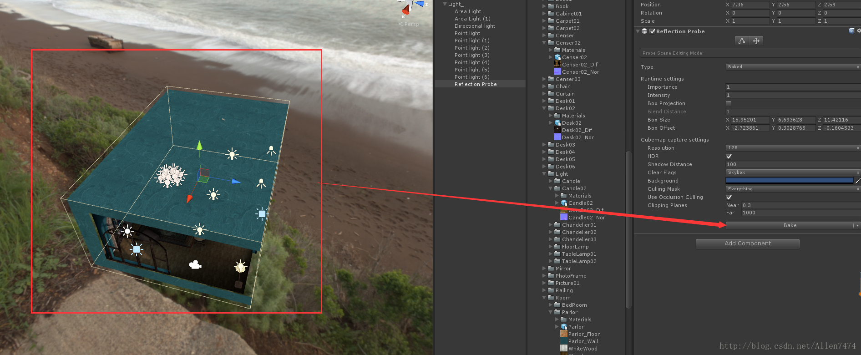Open the Clear Flags Skybox dropdown
This screenshot has width=861, height=355.
[793, 172]
